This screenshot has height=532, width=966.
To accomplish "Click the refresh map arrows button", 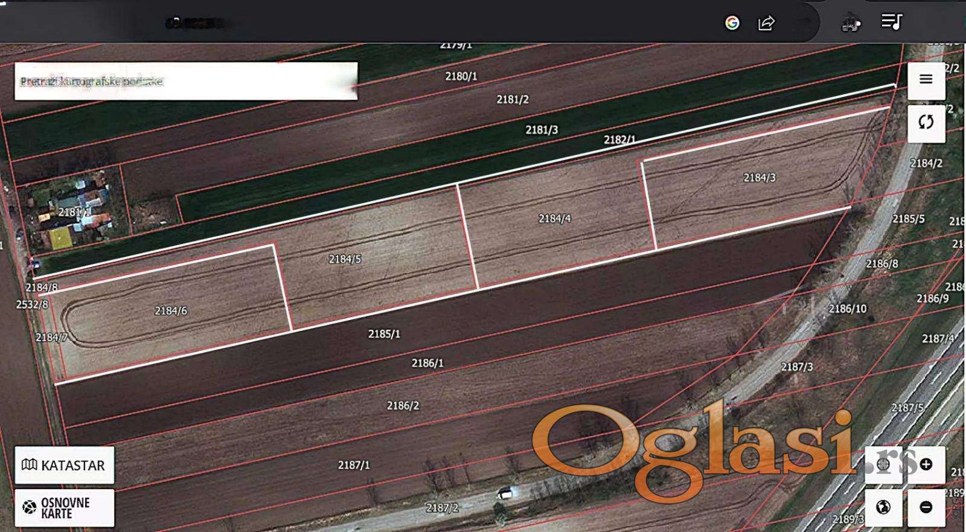I will click(926, 123).
